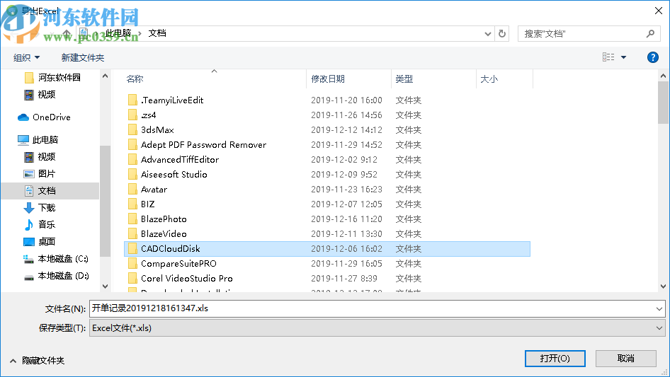
Task: Click the file list vertical scrollbar thumb
Action: [663, 103]
